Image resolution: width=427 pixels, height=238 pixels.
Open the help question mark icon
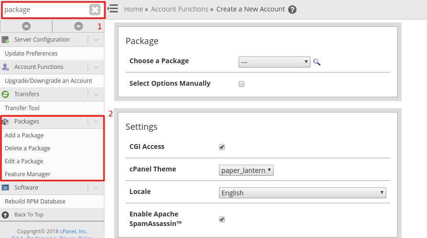pyautogui.click(x=292, y=10)
